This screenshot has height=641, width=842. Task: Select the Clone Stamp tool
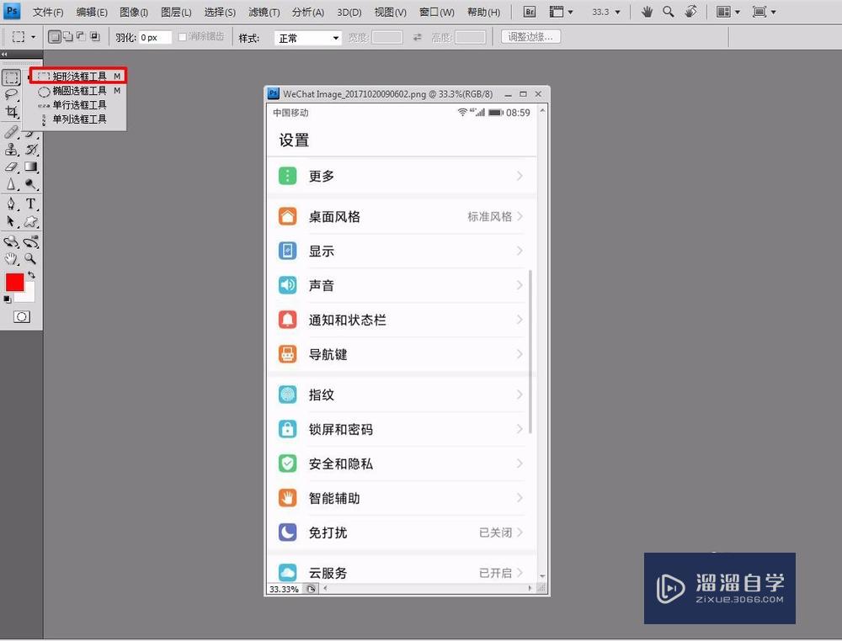12,149
